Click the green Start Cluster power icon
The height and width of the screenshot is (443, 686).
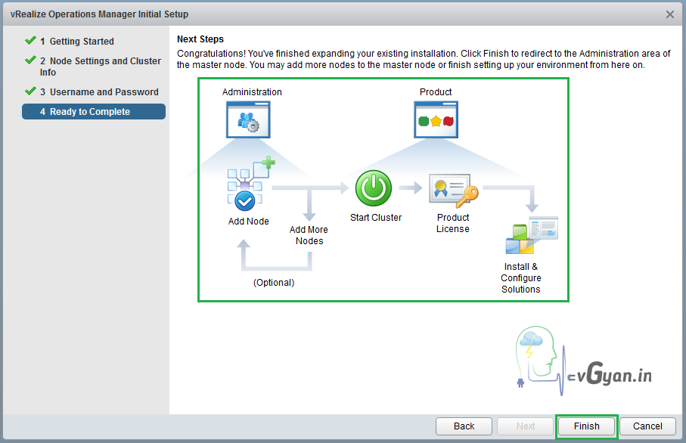coord(374,187)
